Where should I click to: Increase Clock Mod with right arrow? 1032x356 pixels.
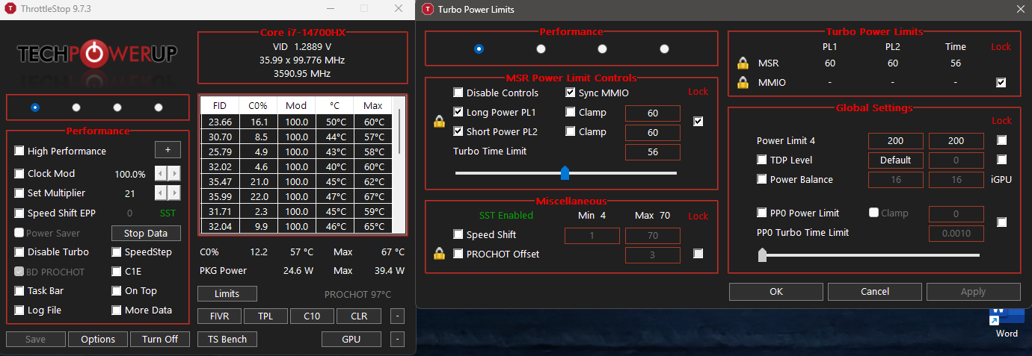[174, 173]
